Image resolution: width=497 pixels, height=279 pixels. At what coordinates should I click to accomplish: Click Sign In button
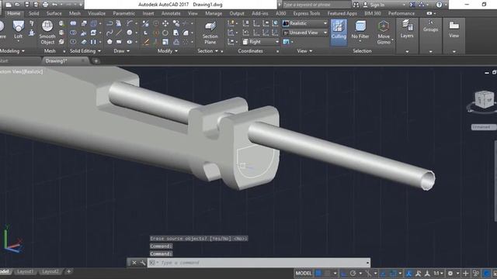click(377, 5)
